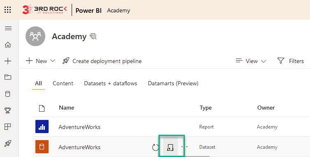Switch to Datasets + dataflows tab

coord(110,83)
